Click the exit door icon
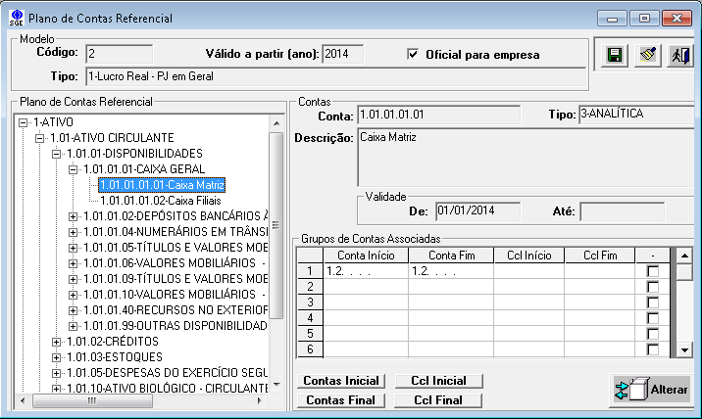Viewport: 702px width, 419px height. tap(679, 56)
